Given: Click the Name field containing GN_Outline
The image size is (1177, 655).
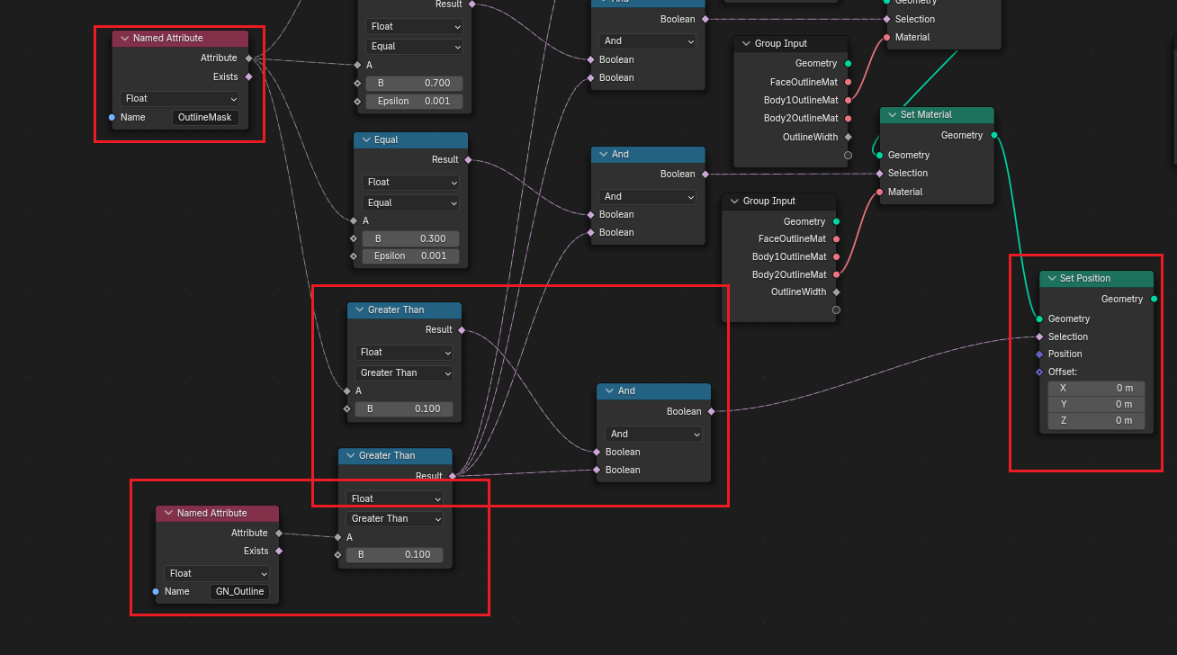Looking at the screenshot, I should click(x=239, y=592).
